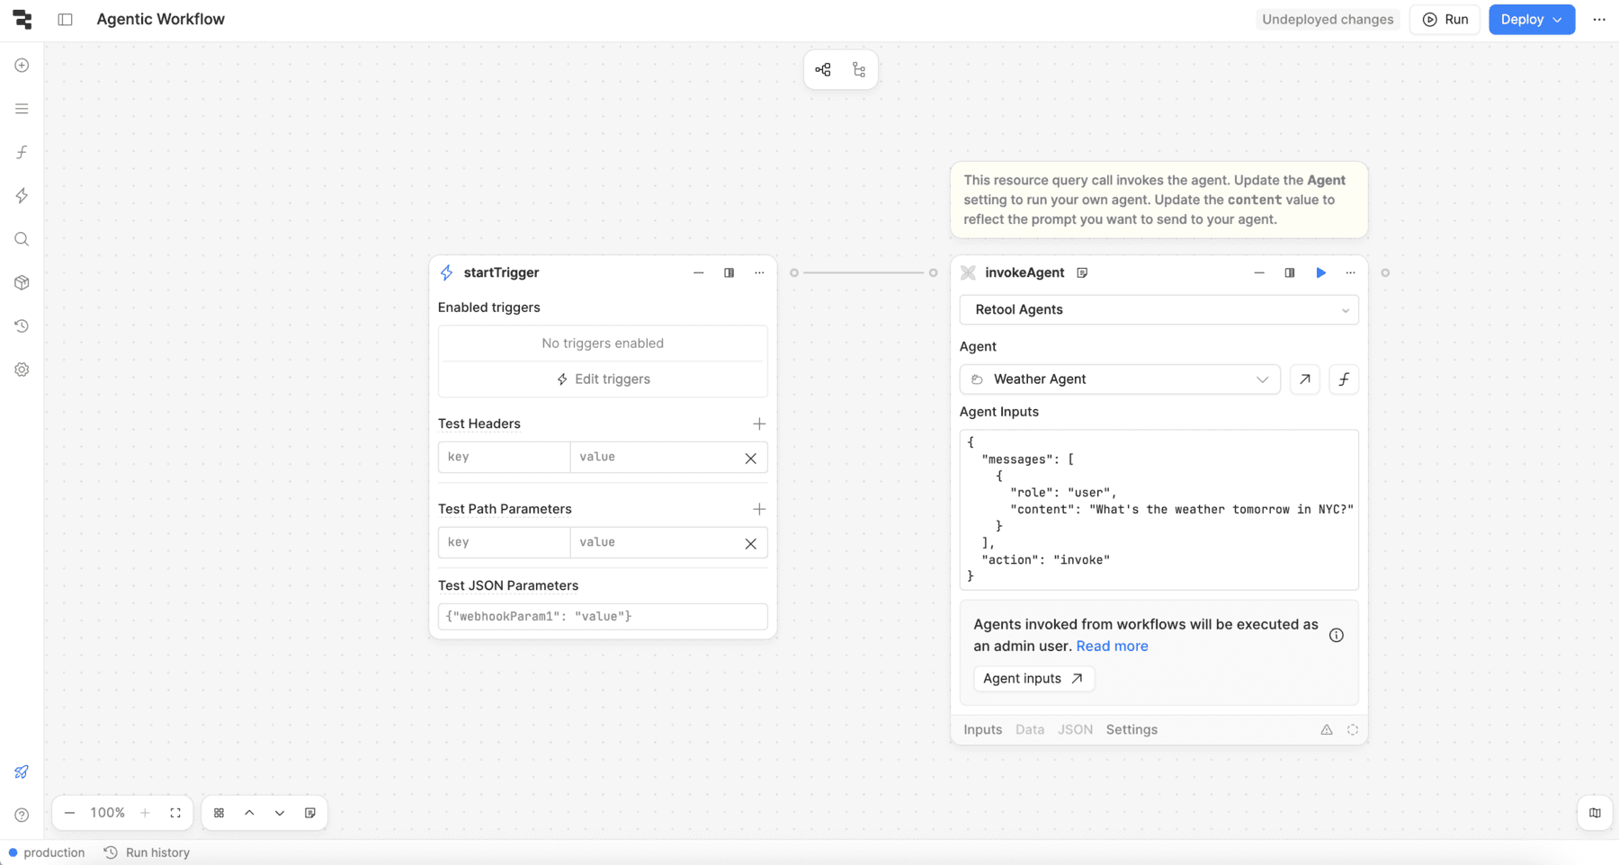The image size is (1619, 865).
Task: Switch to the Settings tab in invokeAgent
Action: pyautogui.click(x=1132, y=729)
